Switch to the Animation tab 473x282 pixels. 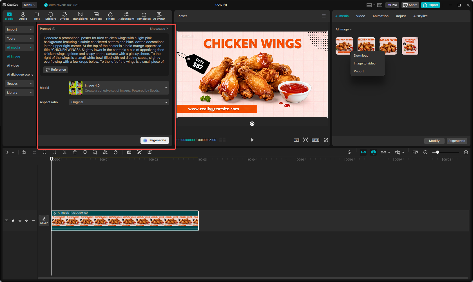[x=380, y=16]
